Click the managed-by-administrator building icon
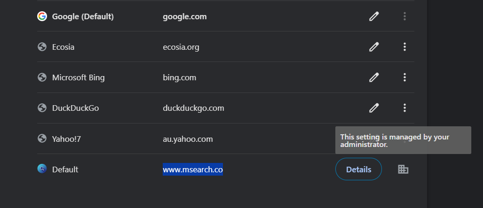The image size is (483, 208). click(x=403, y=169)
